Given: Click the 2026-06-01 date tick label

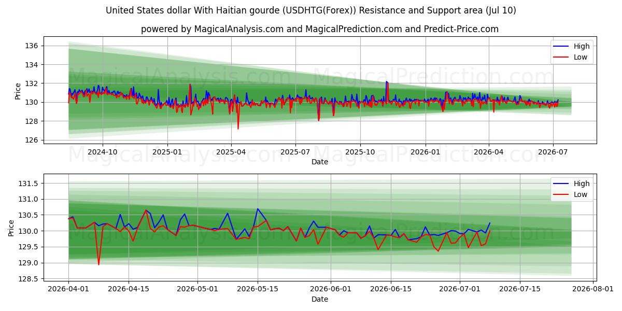Looking at the screenshot, I should coord(331,289).
